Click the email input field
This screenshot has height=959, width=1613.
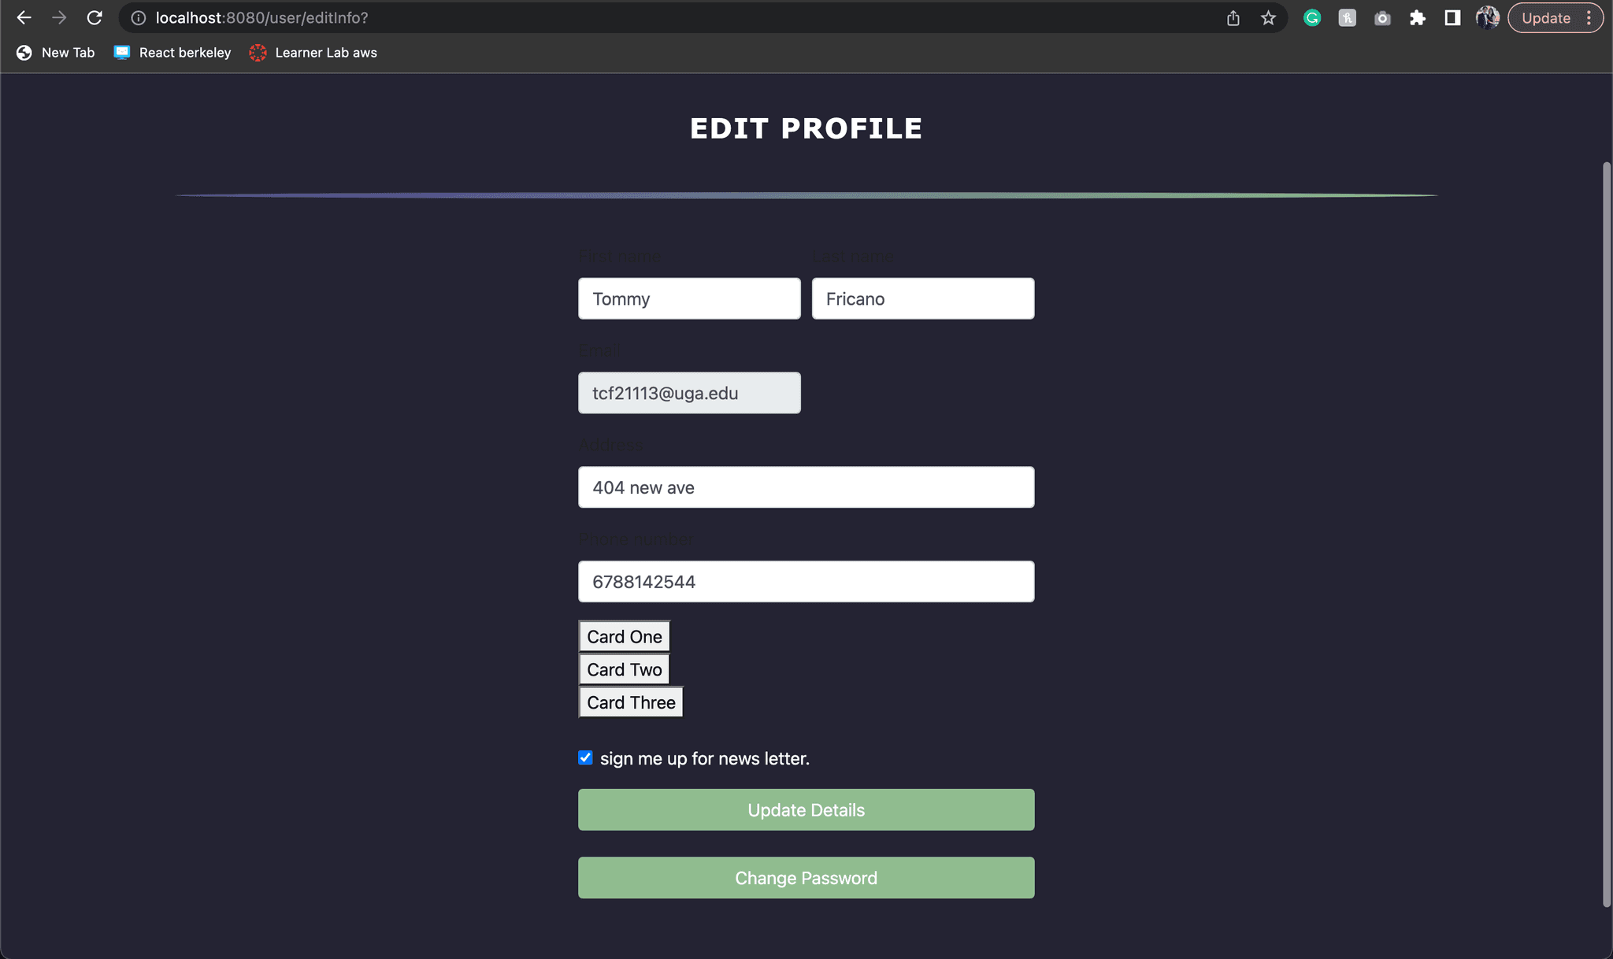(688, 393)
